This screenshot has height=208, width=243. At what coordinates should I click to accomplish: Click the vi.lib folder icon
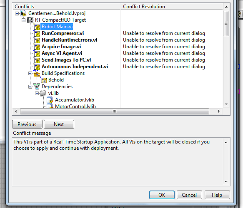coord(43,93)
